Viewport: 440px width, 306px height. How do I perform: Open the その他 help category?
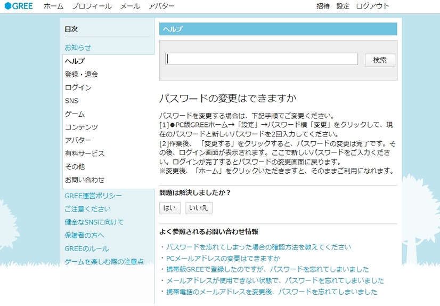pyautogui.click(x=75, y=166)
